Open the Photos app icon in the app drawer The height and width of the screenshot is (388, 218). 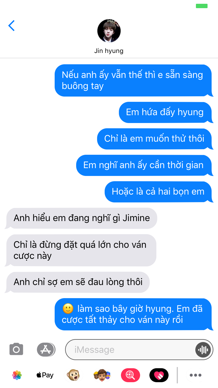[x=17, y=375]
